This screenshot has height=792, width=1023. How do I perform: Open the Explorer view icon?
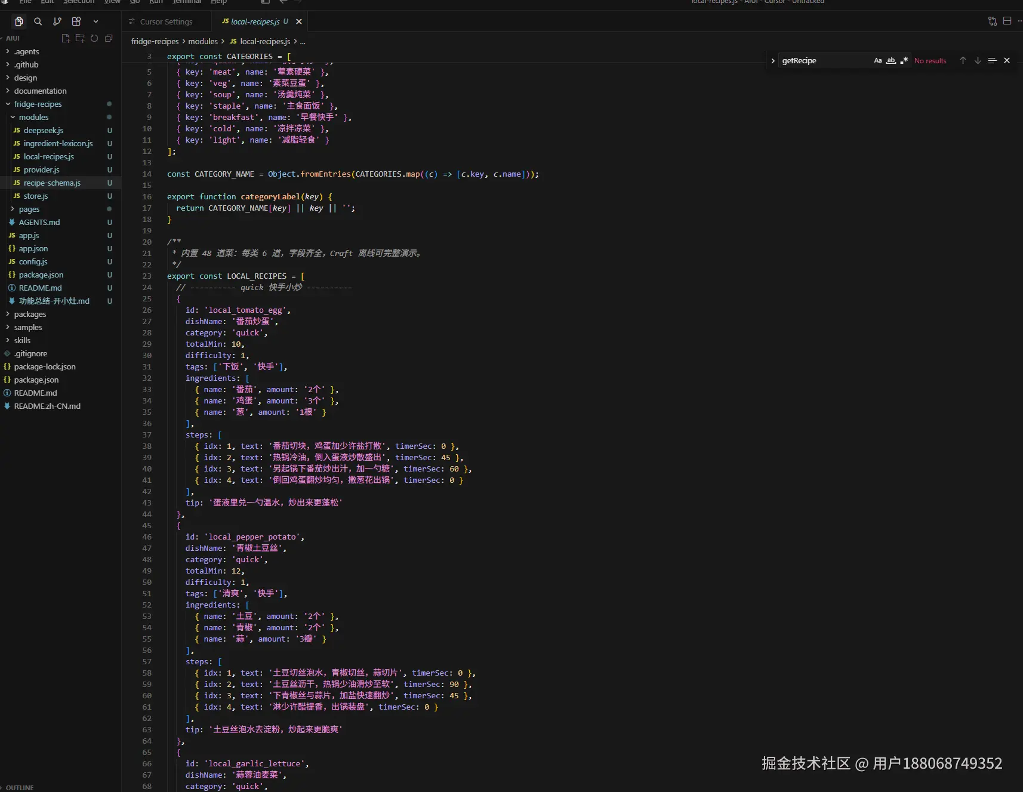(x=19, y=21)
